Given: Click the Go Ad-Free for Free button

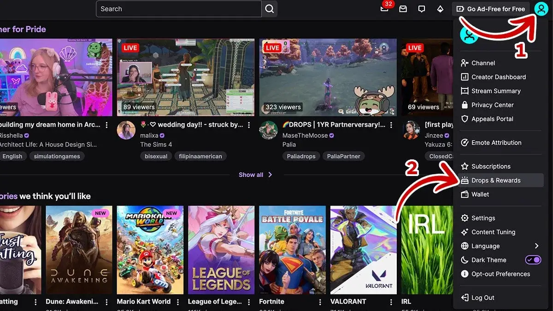Looking at the screenshot, I should [x=490, y=9].
